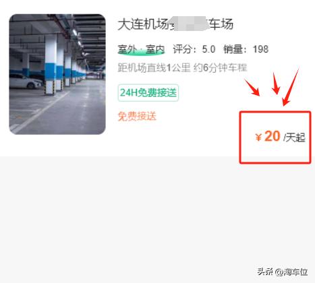Click the orange 免费接送 text
Screen dimensions: 315x283
[x=137, y=117]
